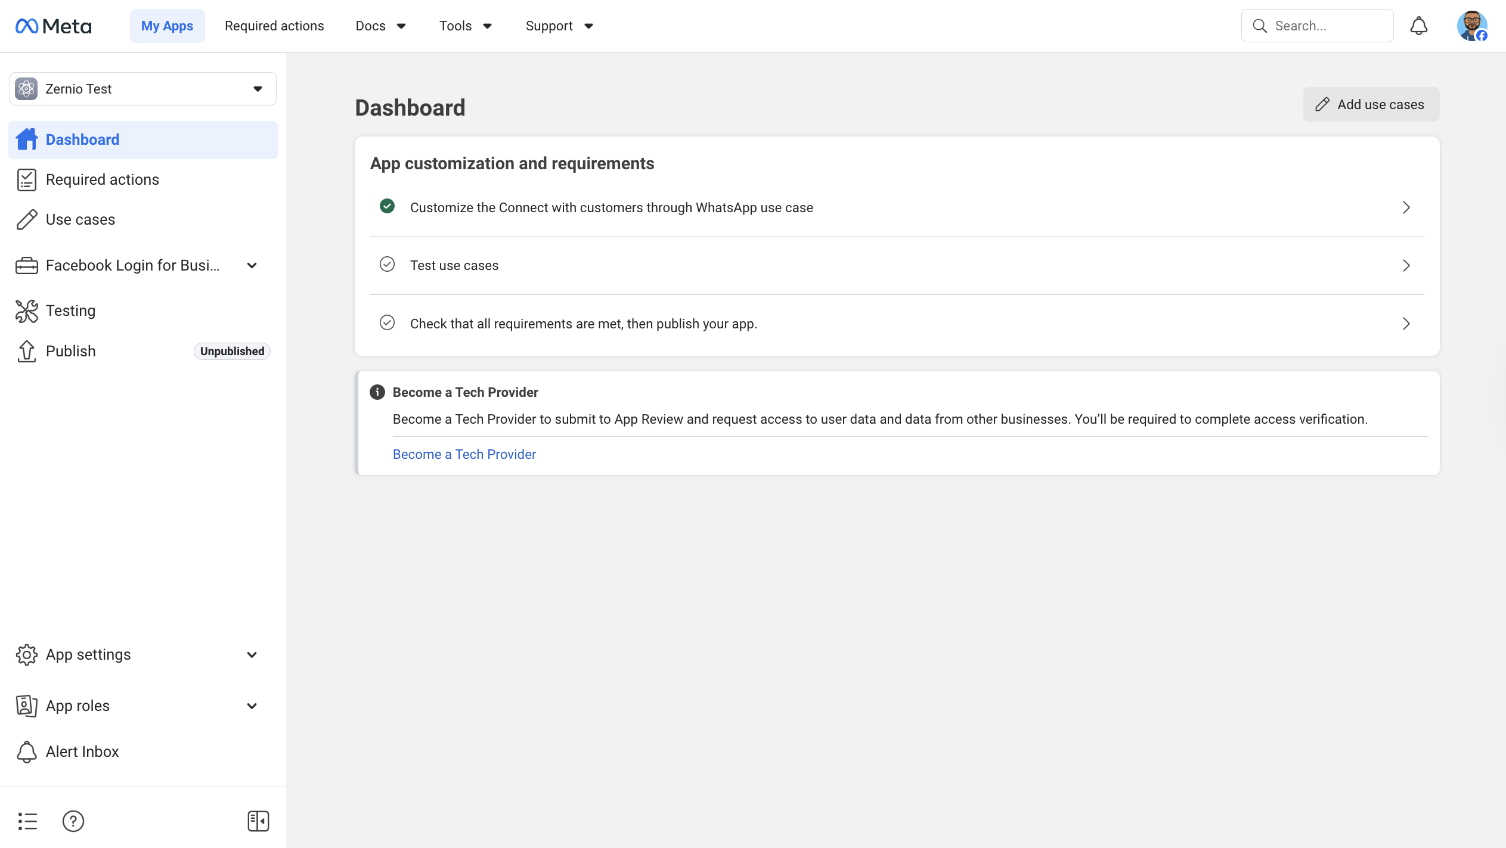
Task: Click green checkmark for WhatsApp use case
Action: coord(387,206)
